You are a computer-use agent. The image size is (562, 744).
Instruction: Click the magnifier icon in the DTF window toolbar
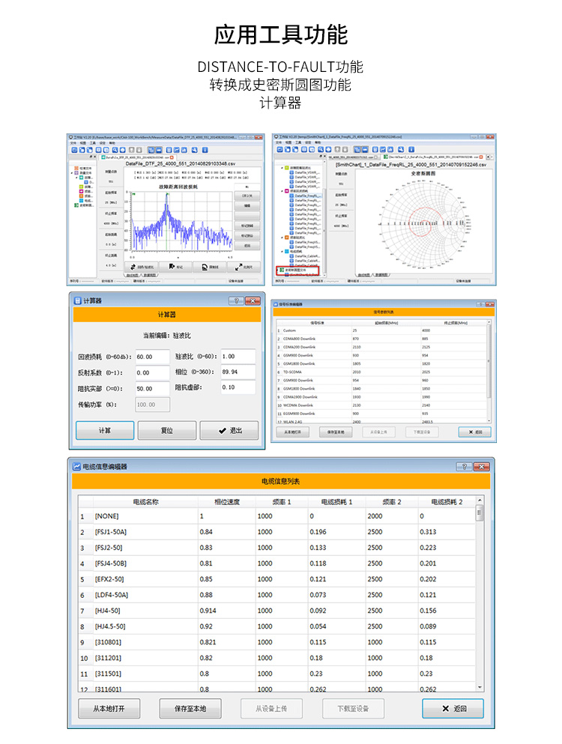click(115, 150)
